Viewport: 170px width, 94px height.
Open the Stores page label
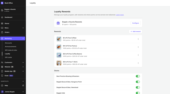[x=7, y=23]
